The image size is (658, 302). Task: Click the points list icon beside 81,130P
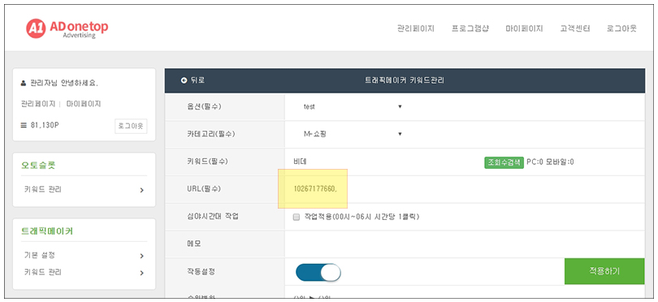(24, 125)
